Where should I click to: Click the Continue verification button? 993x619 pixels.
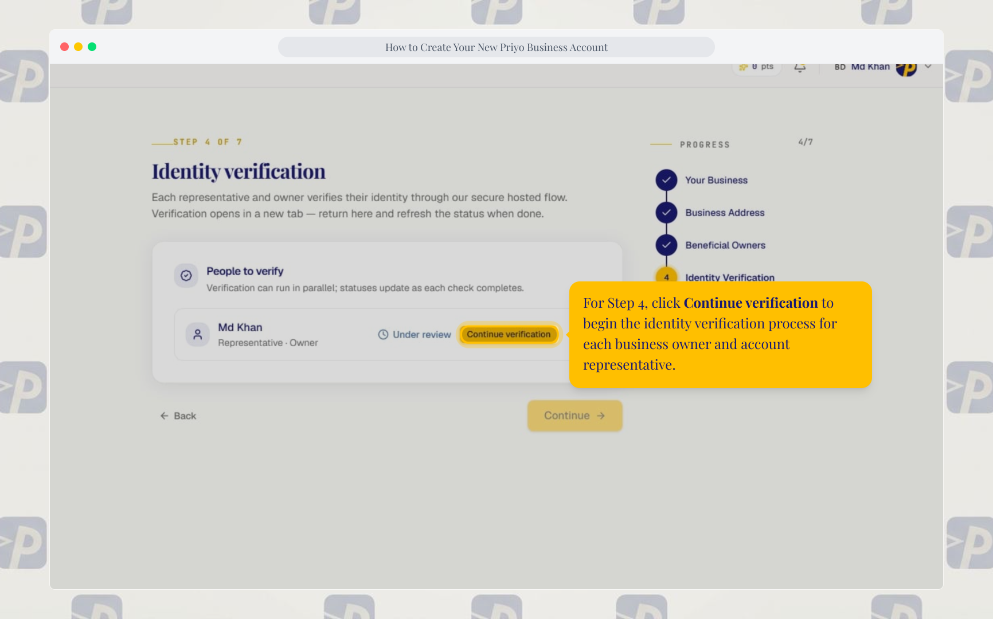tap(509, 334)
